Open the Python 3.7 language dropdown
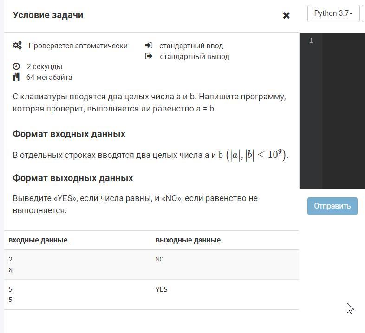This screenshot has height=333, width=365. click(333, 13)
